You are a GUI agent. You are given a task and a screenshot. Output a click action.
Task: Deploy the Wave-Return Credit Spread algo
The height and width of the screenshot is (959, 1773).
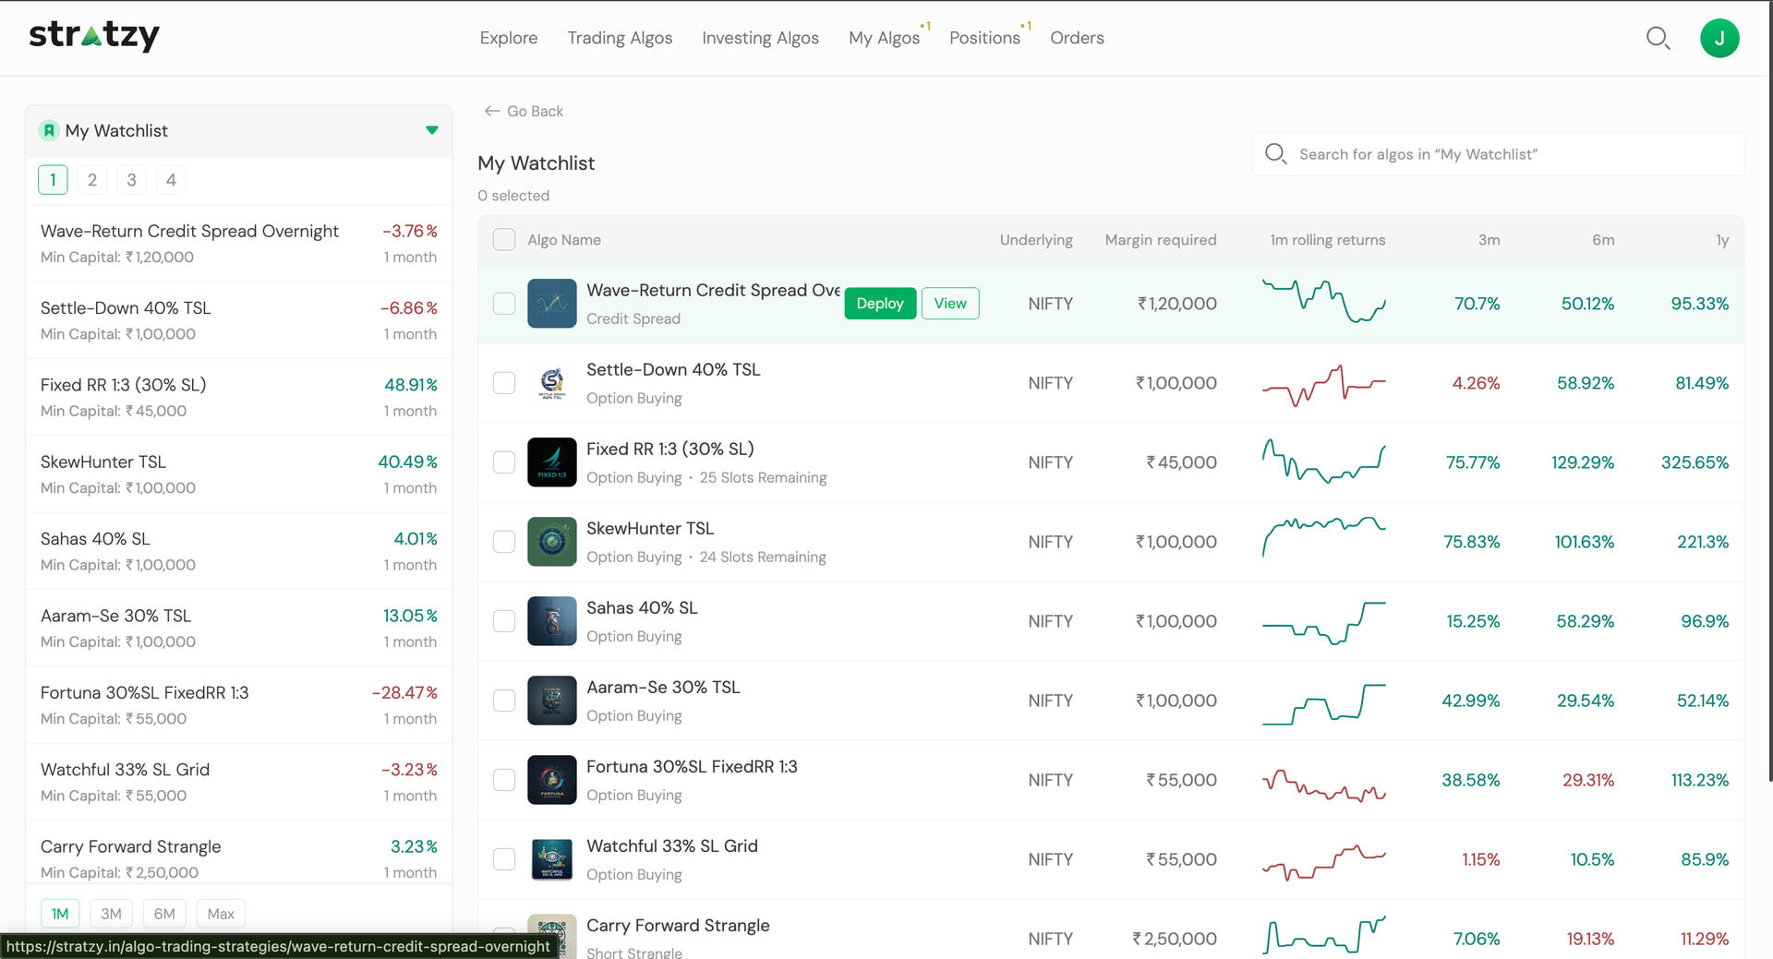pos(880,304)
